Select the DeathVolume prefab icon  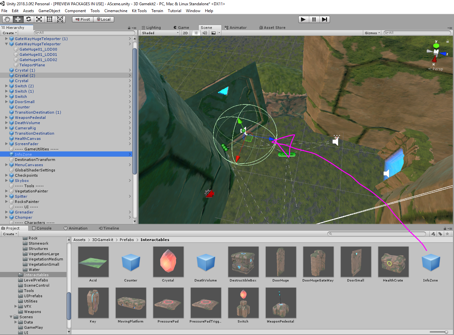(206, 262)
